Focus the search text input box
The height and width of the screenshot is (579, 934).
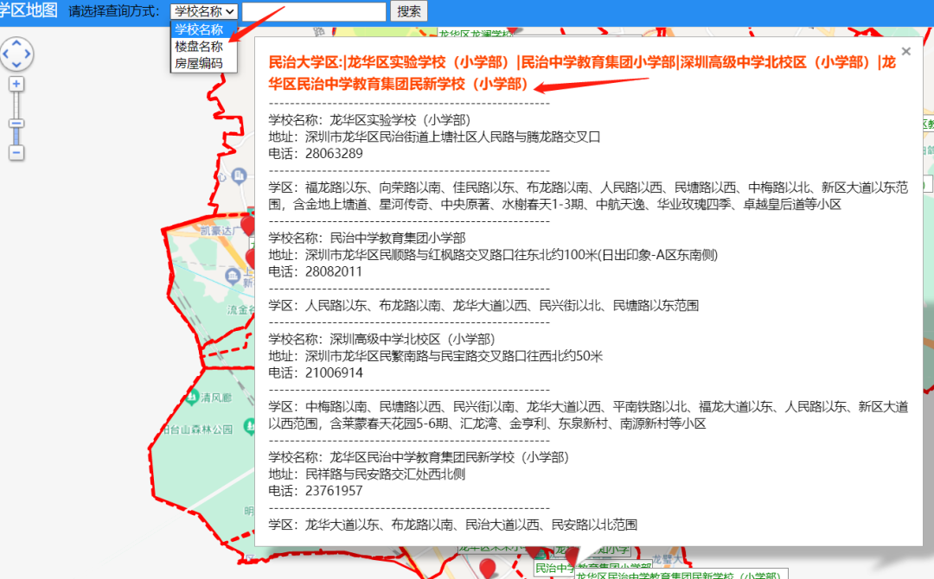coord(314,11)
